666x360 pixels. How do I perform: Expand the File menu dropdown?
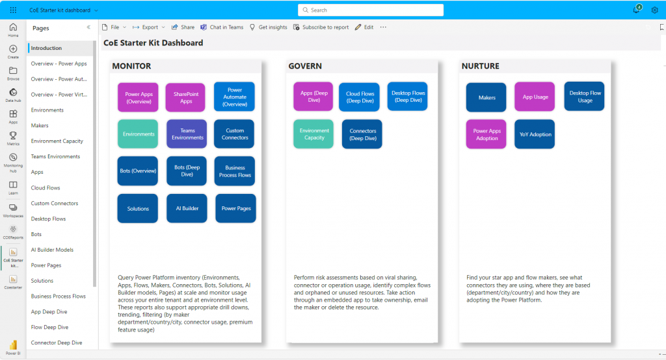(115, 27)
